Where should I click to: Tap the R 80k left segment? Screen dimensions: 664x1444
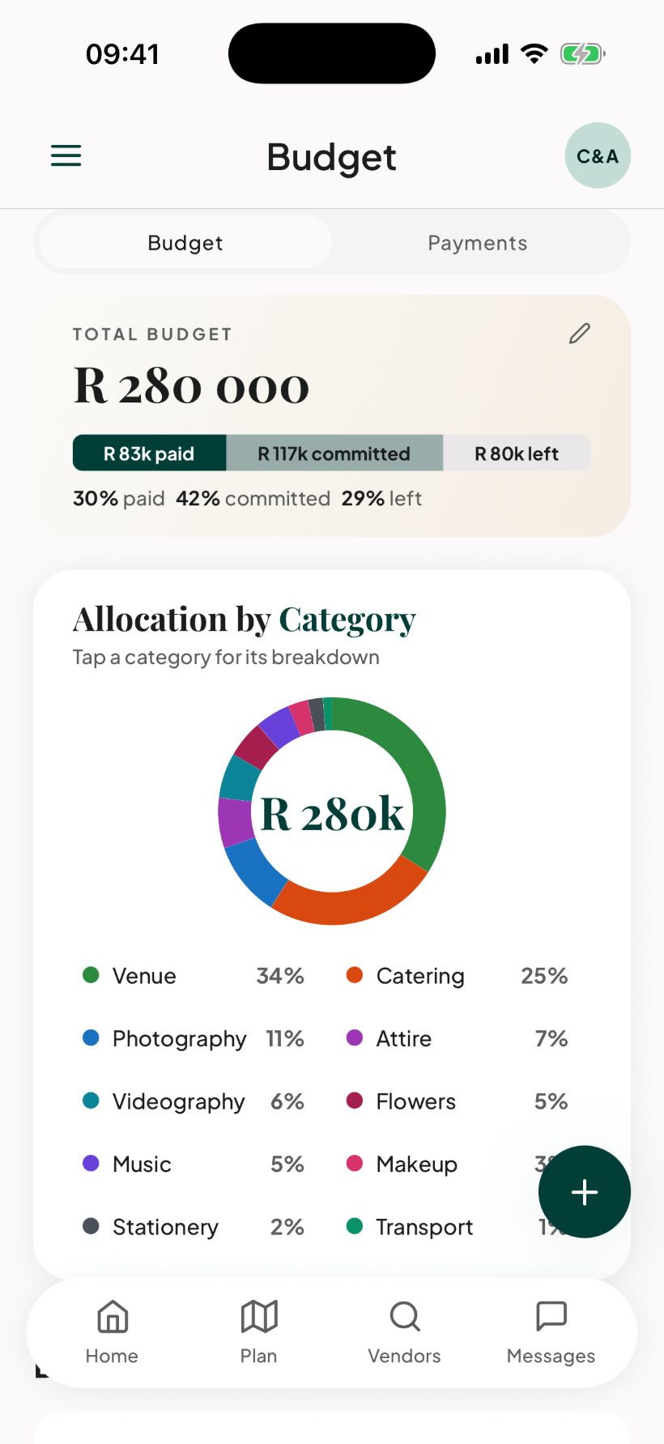(x=517, y=454)
